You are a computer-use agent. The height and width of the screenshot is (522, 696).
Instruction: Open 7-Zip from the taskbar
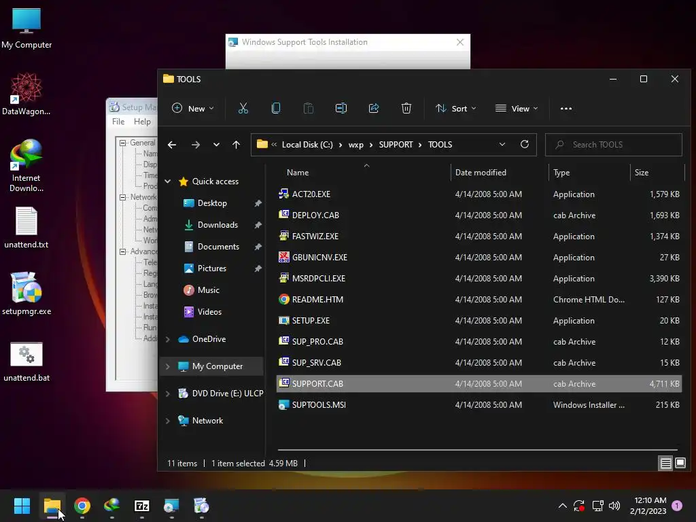tap(142, 506)
